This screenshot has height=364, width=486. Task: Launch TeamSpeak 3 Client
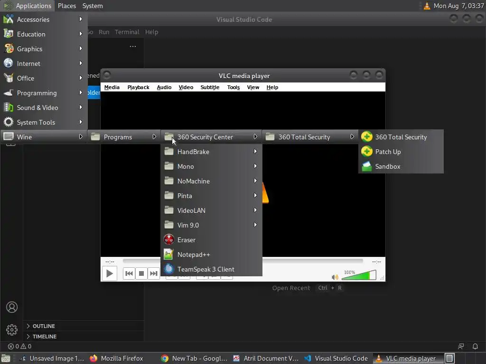tap(211, 269)
